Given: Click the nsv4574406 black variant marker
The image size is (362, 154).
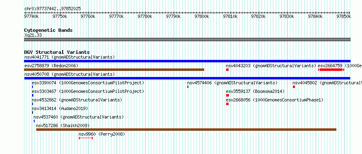Looking at the screenshot, I should 188,87.
